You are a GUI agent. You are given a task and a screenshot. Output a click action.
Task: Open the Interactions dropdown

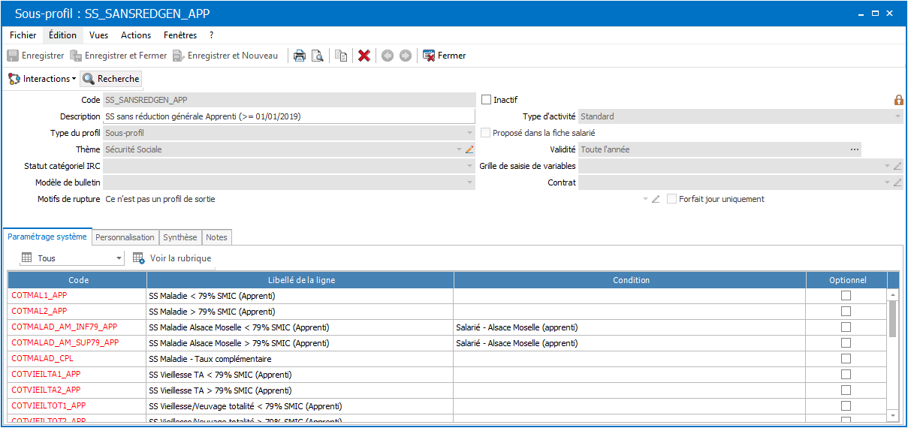[x=42, y=79]
